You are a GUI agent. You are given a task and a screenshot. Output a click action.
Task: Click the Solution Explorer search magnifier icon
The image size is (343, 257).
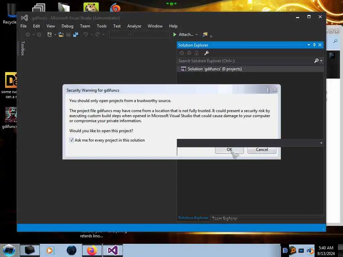(x=316, y=61)
